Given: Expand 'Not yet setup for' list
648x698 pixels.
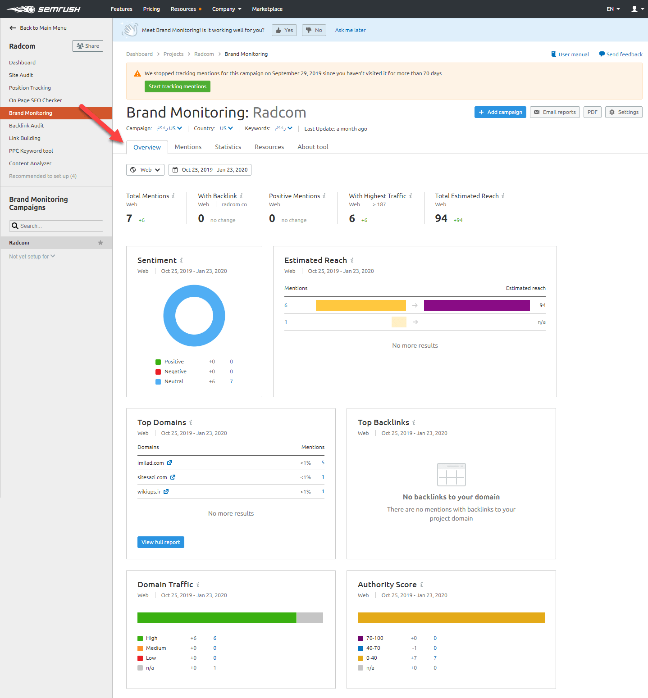Looking at the screenshot, I should pos(32,257).
